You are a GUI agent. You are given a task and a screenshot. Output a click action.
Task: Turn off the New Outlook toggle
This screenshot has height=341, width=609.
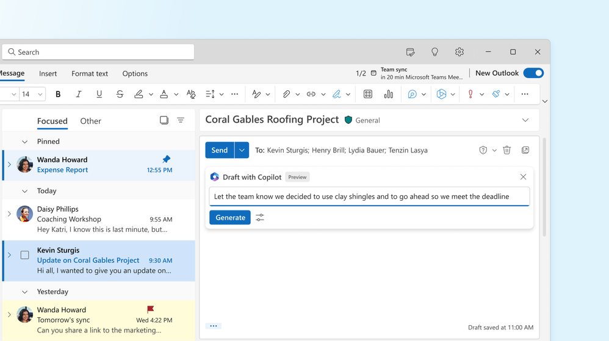[533, 73]
